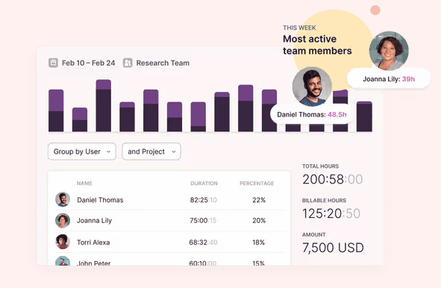The image size is (441, 288).
Task: Click Torri Alexa avatar in table row
Action: [63, 242]
